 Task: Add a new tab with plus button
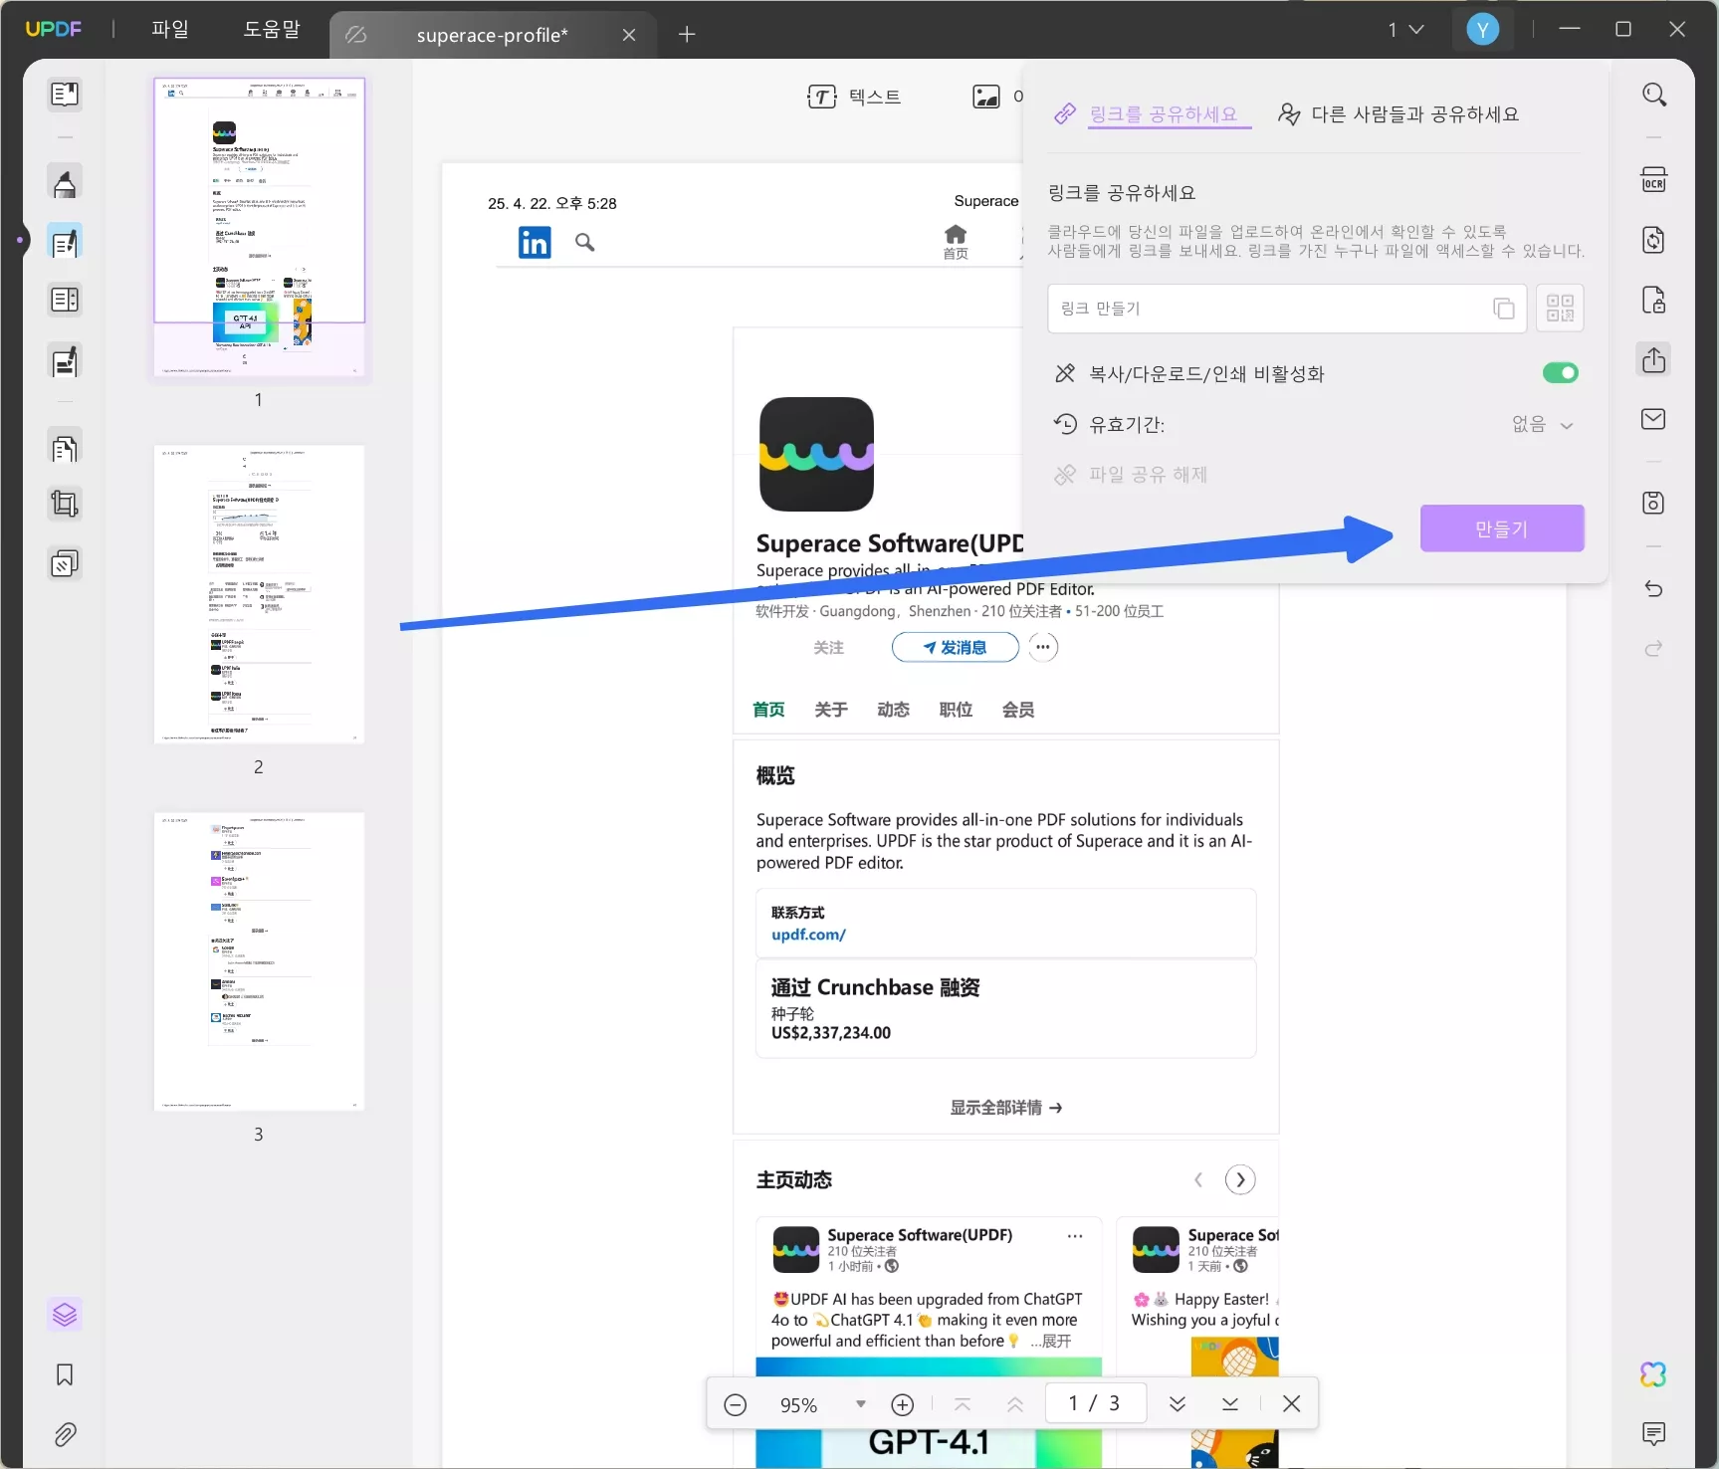tap(687, 35)
